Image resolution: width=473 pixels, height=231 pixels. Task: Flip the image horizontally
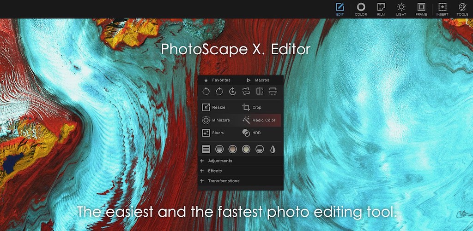[x=260, y=92]
